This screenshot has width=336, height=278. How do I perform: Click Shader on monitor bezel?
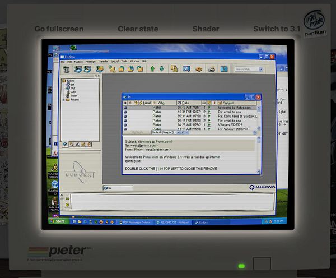206,29
